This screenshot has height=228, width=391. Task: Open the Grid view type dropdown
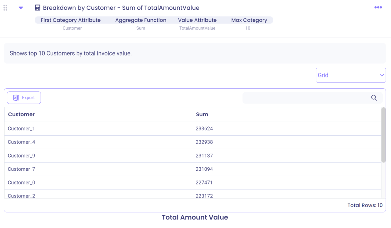[351, 75]
